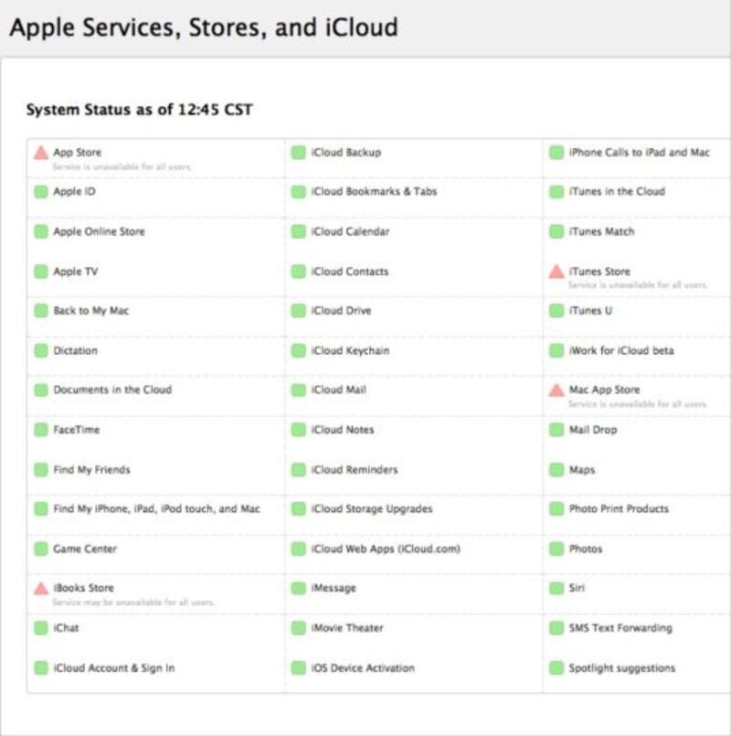Click the green icon beside iCloud Backup
This screenshot has width=731, height=736.
[299, 153]
